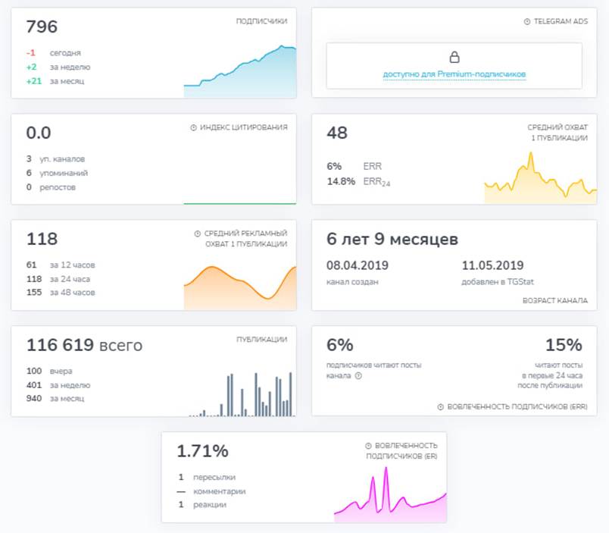Open the СРЕДНИЙ ОХВАТ 1 ПУБЛИКАЦИИ heading
Image resolution: width=609 pixels, height=533 pixels.
(x=557, y=133)
